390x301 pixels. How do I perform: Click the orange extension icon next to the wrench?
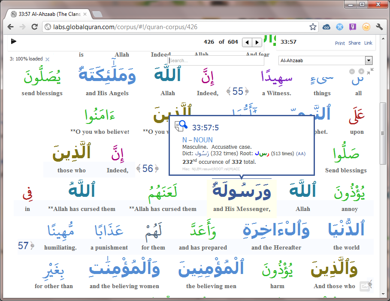[366, 27]
